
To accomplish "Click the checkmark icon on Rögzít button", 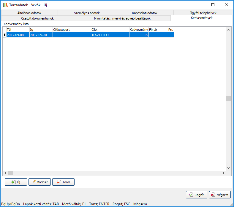I will tap(192, 195).
